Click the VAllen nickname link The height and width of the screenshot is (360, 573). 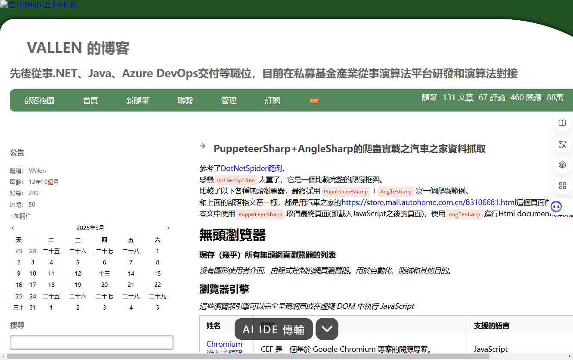point(37,171)
